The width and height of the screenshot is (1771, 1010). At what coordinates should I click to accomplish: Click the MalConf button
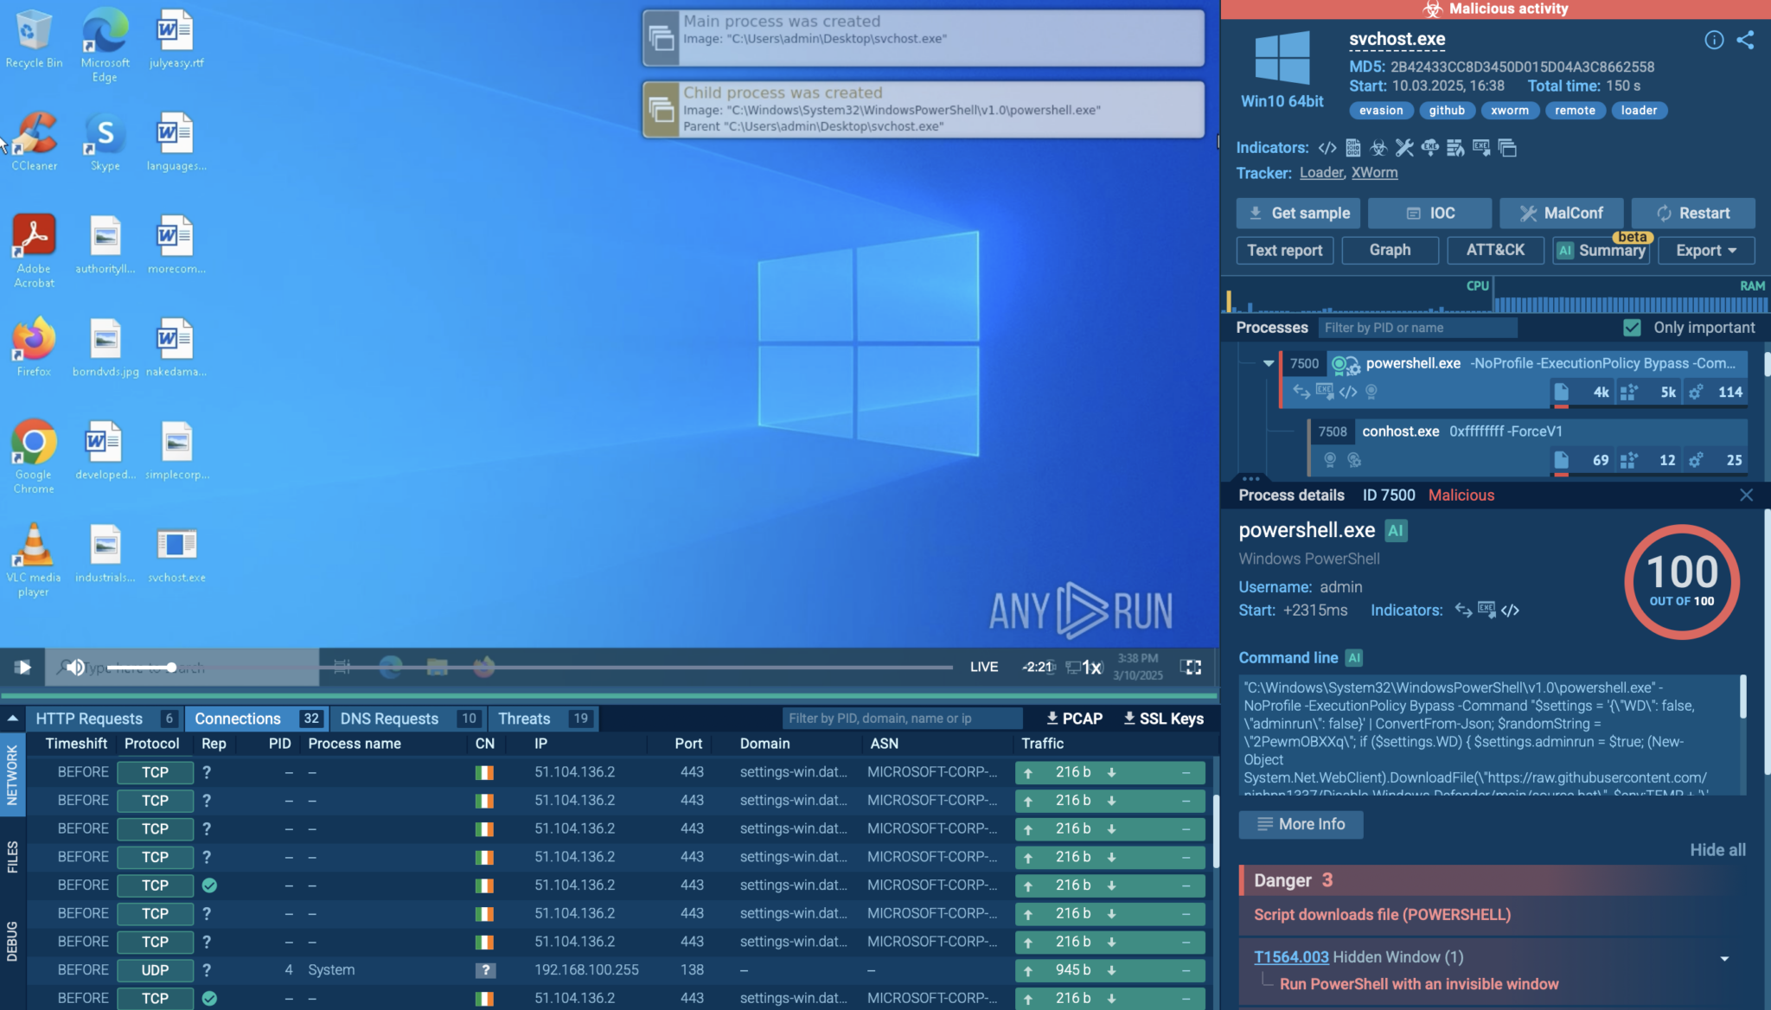click(1561, 213)
